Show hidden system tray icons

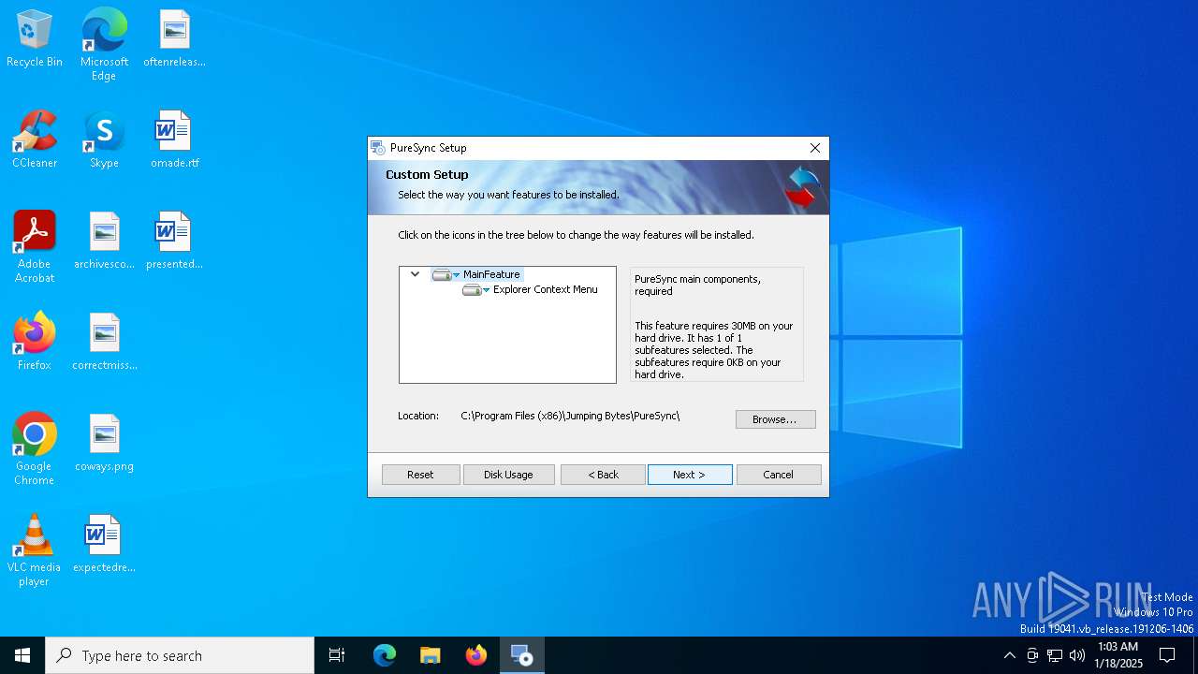[1009, 655]
